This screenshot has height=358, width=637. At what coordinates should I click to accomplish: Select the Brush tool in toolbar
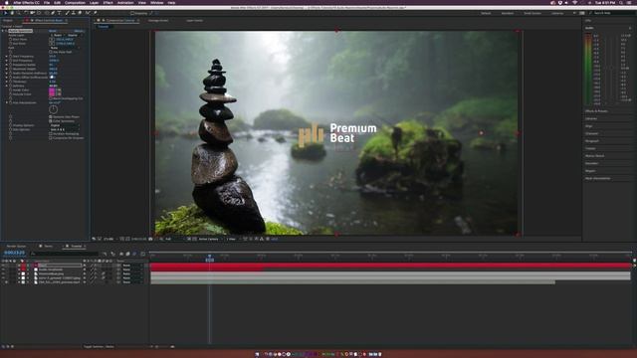pos(68,13)
